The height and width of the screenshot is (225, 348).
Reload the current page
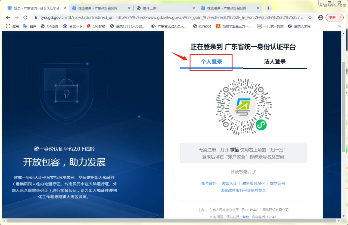coord(25,18)
